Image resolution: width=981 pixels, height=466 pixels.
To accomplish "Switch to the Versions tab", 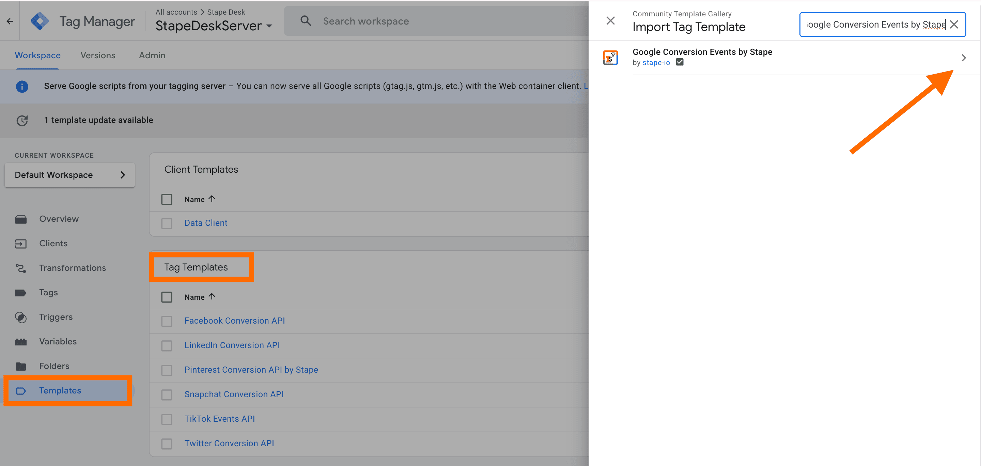I will point(97,55).
